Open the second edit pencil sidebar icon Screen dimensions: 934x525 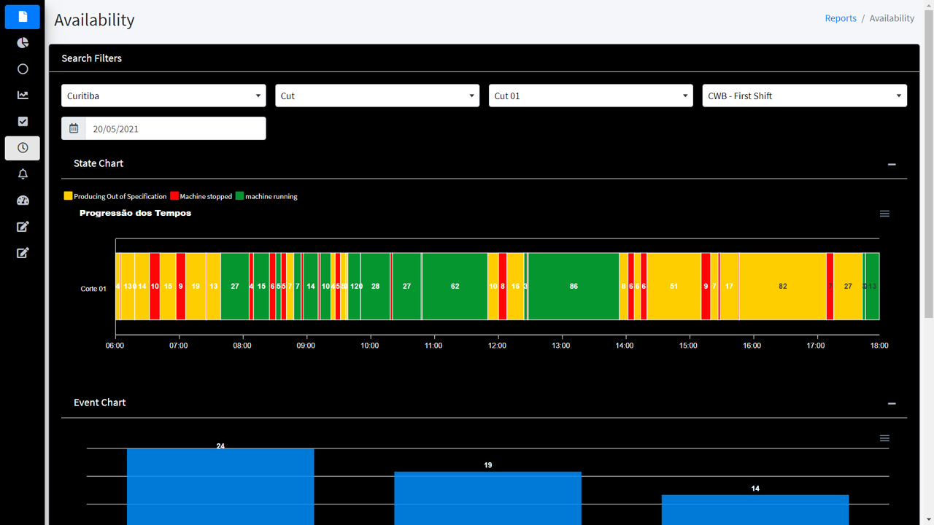(23, 253)
